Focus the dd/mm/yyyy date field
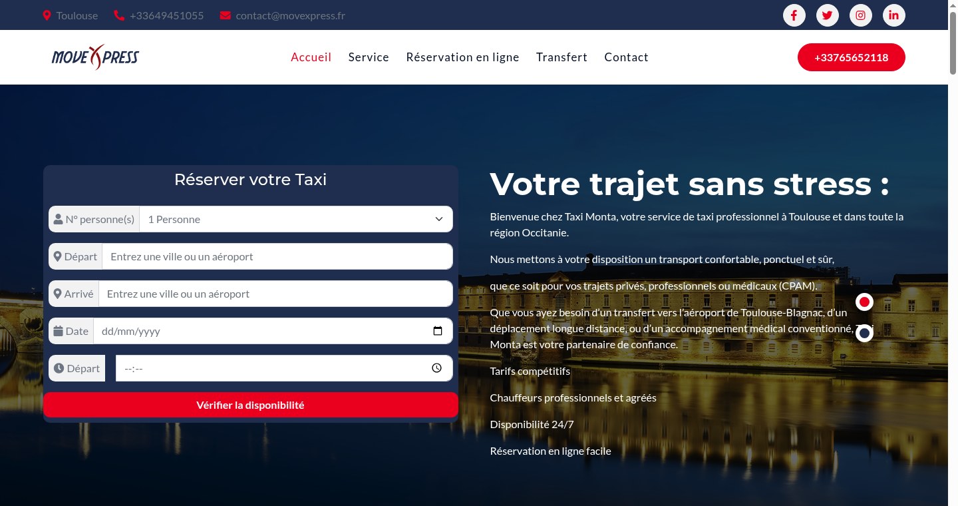 [x=273, y=331]
